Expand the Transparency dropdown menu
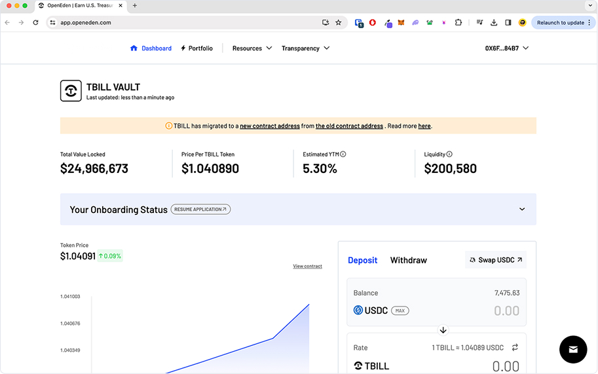 point(305,48)
